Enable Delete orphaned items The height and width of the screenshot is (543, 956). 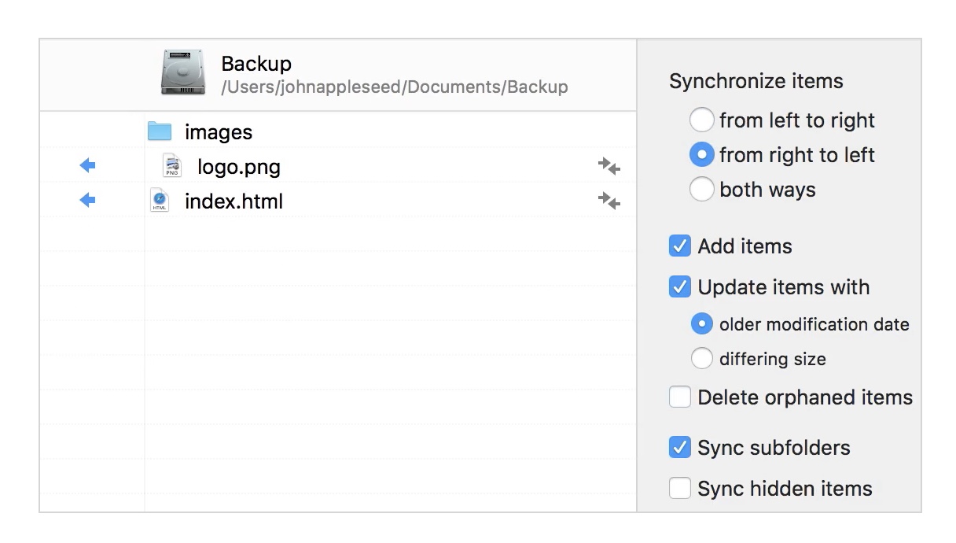click(679, 397)
